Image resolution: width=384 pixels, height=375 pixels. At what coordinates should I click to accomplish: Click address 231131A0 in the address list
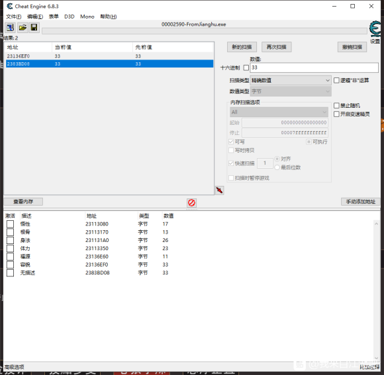click(x=97, y=240)
